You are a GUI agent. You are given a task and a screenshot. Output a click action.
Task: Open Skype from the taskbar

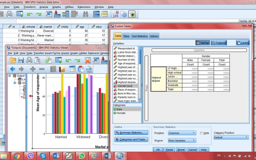tap(43, 156)
